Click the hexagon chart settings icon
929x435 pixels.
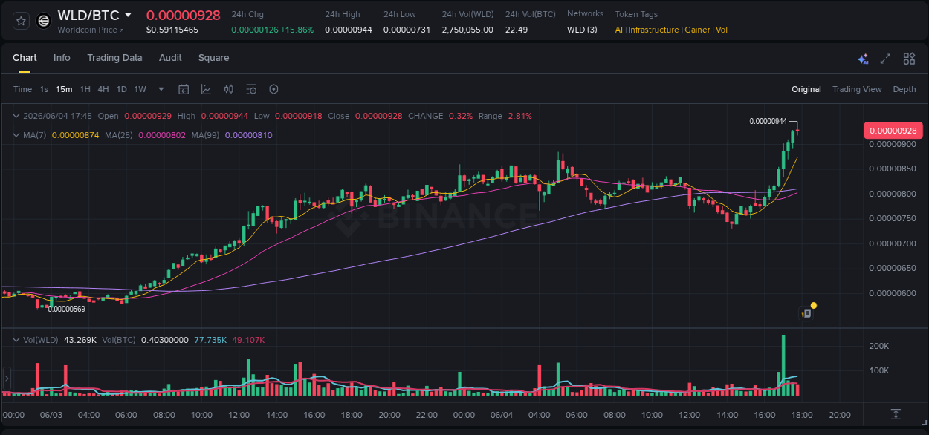pos(273,89)
